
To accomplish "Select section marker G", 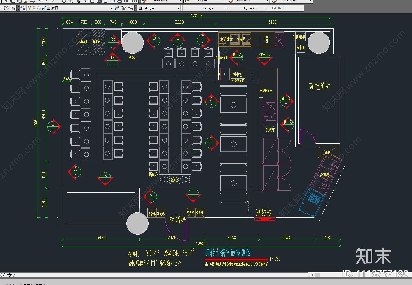I will 211,101.
